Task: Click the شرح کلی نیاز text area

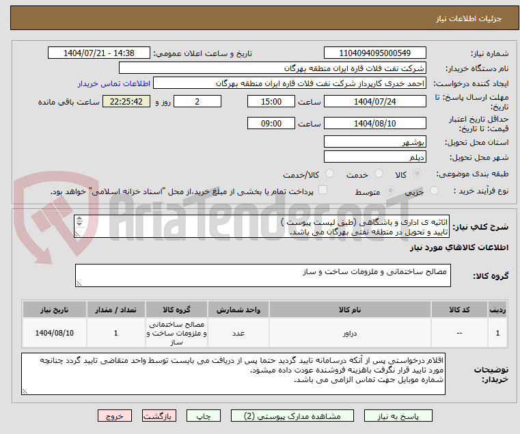Action: [262, 226]
